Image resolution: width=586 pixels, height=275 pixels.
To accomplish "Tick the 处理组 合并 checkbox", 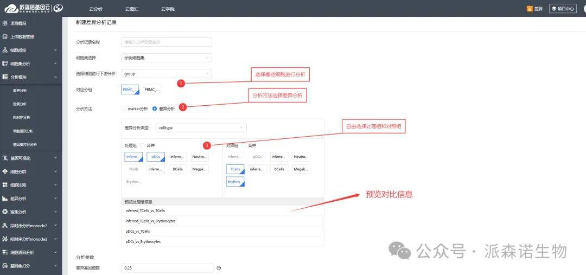I will (x=142, y=145).
